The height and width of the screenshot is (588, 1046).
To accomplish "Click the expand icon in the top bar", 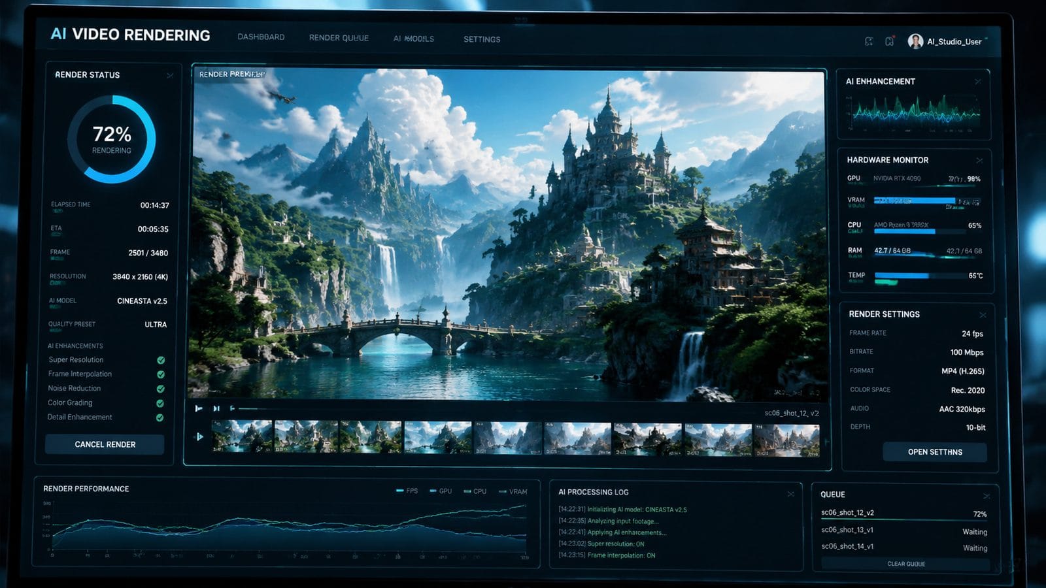I will pos(869,41).
